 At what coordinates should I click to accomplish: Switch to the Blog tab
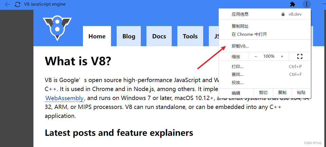point(129,36)
